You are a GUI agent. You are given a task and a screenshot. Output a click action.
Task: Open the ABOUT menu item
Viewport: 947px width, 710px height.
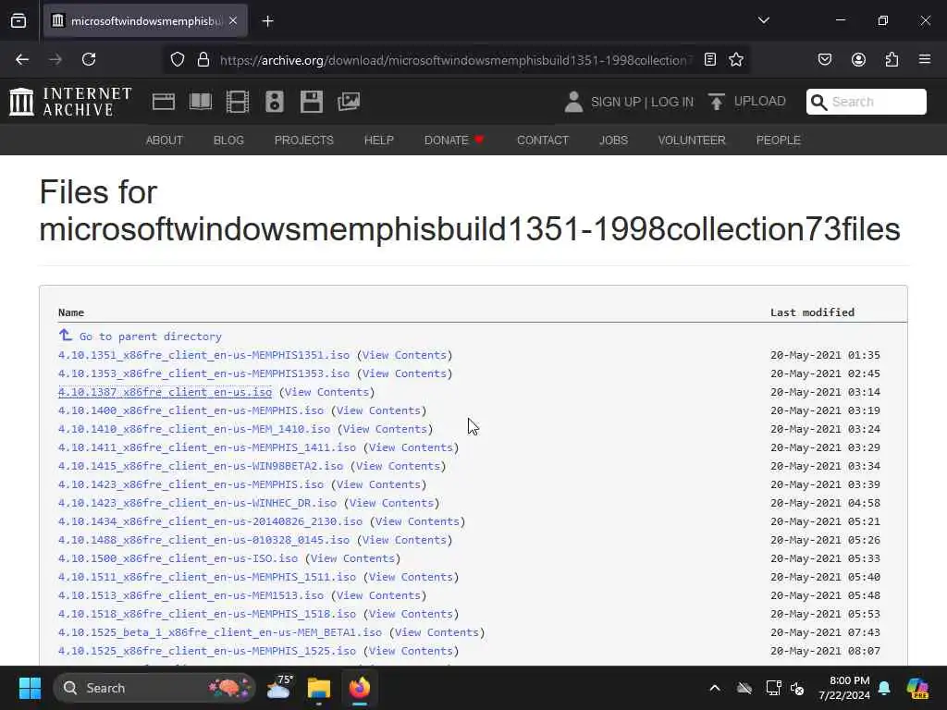[x=165, y=141]
